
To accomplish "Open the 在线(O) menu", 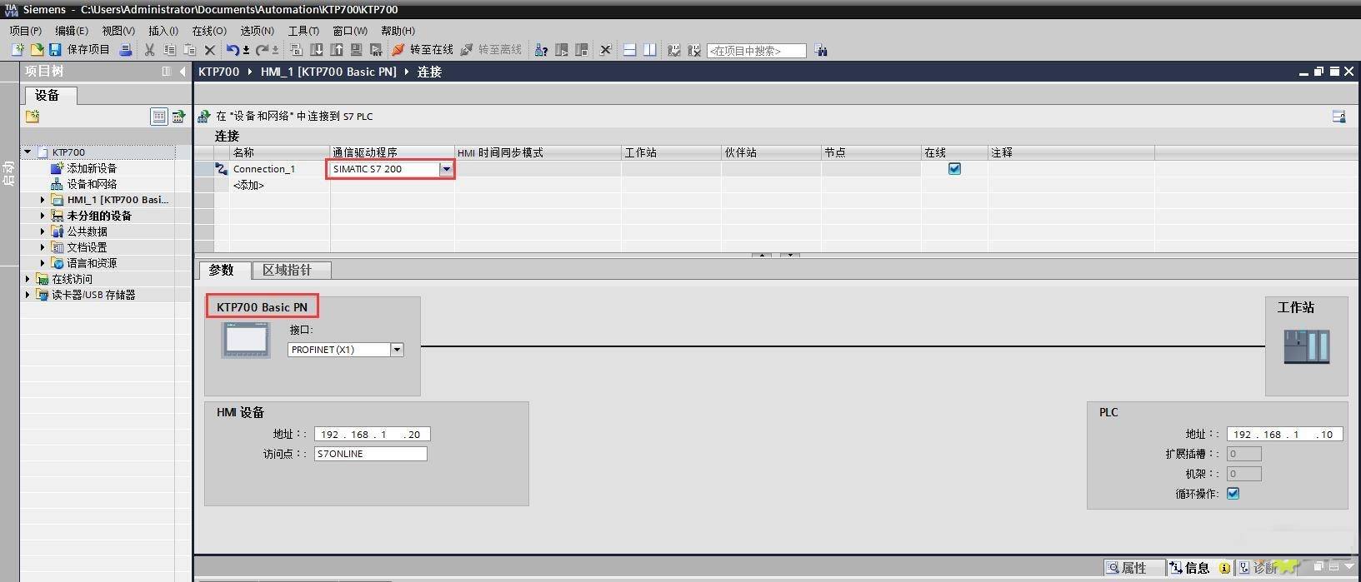I will tap(209, 30).
